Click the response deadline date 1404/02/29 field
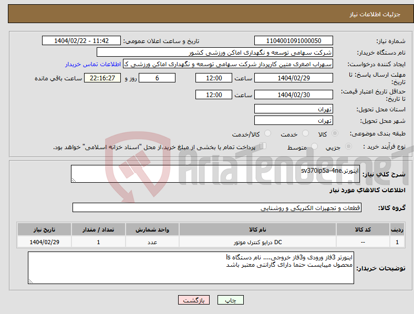Screen dimensions: 414x314 (x=294, y=78)
